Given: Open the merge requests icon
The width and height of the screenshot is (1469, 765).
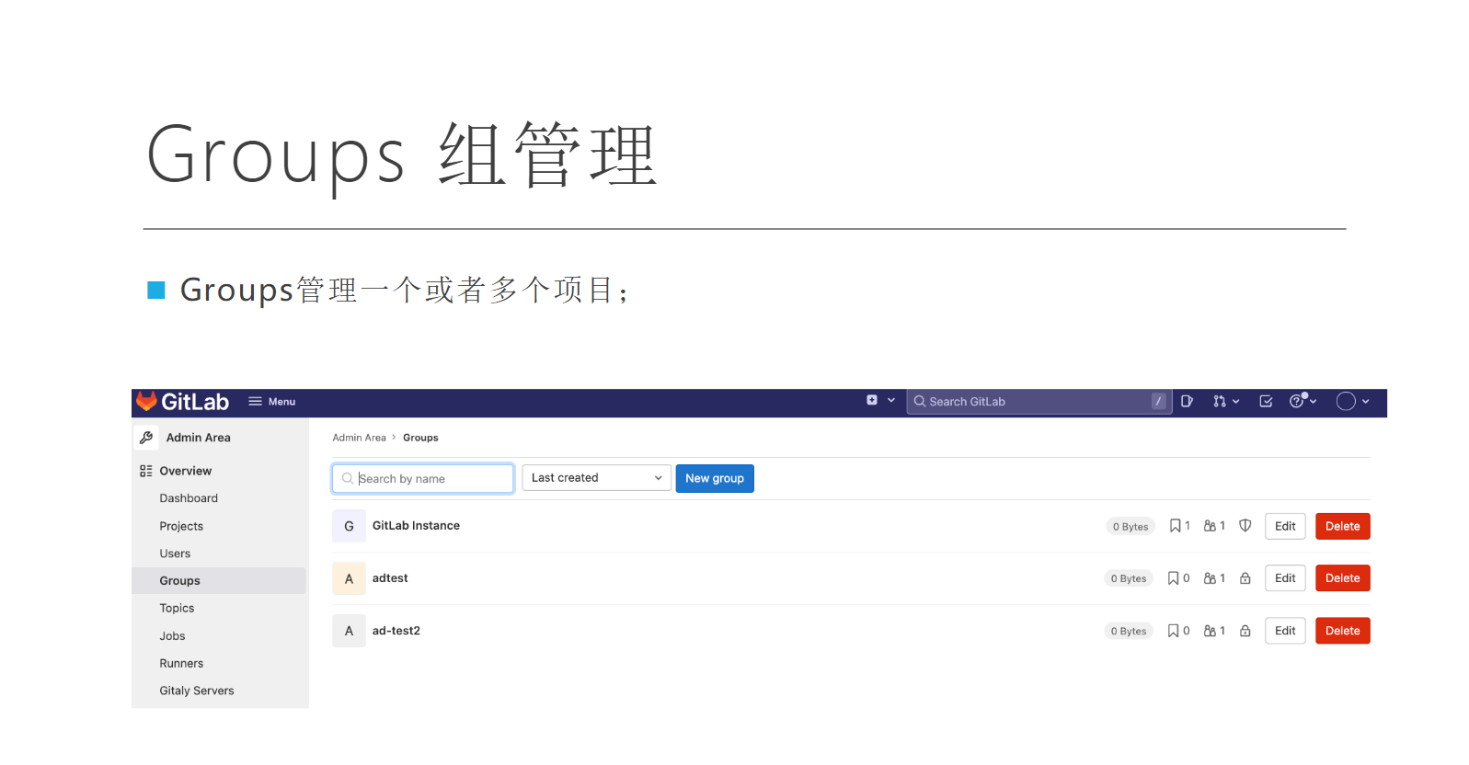Looking at the screenshot, I should pyautogui.click(x=1220, y=401).
